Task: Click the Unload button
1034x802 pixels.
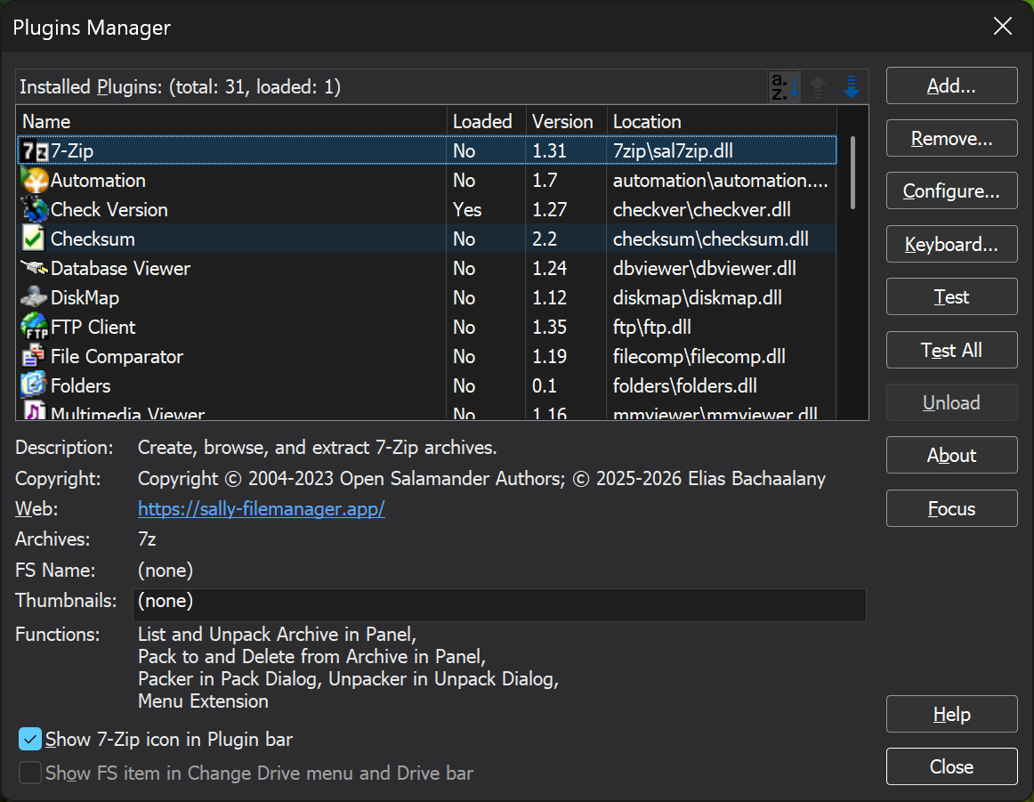Action: click(x=951, y=402)
